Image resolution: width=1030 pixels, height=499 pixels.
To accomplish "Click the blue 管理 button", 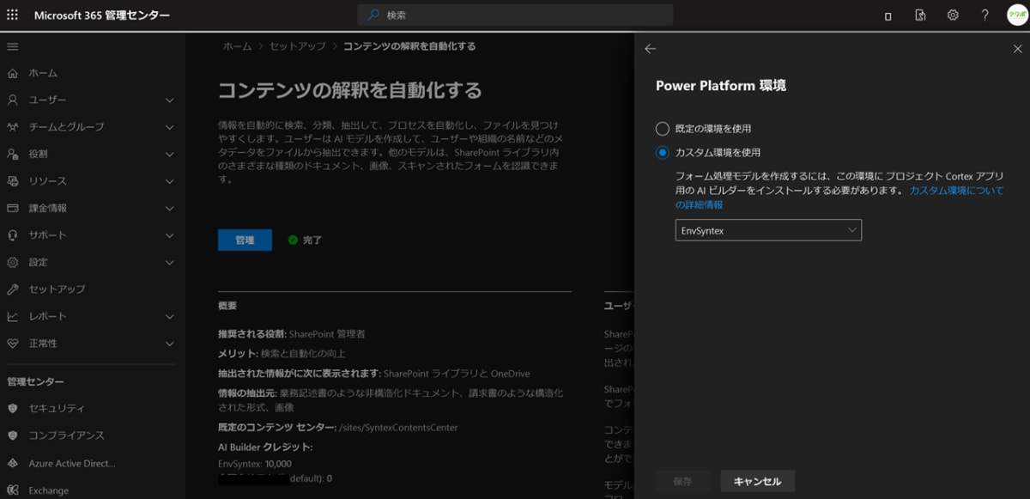I will pos(245,240).
